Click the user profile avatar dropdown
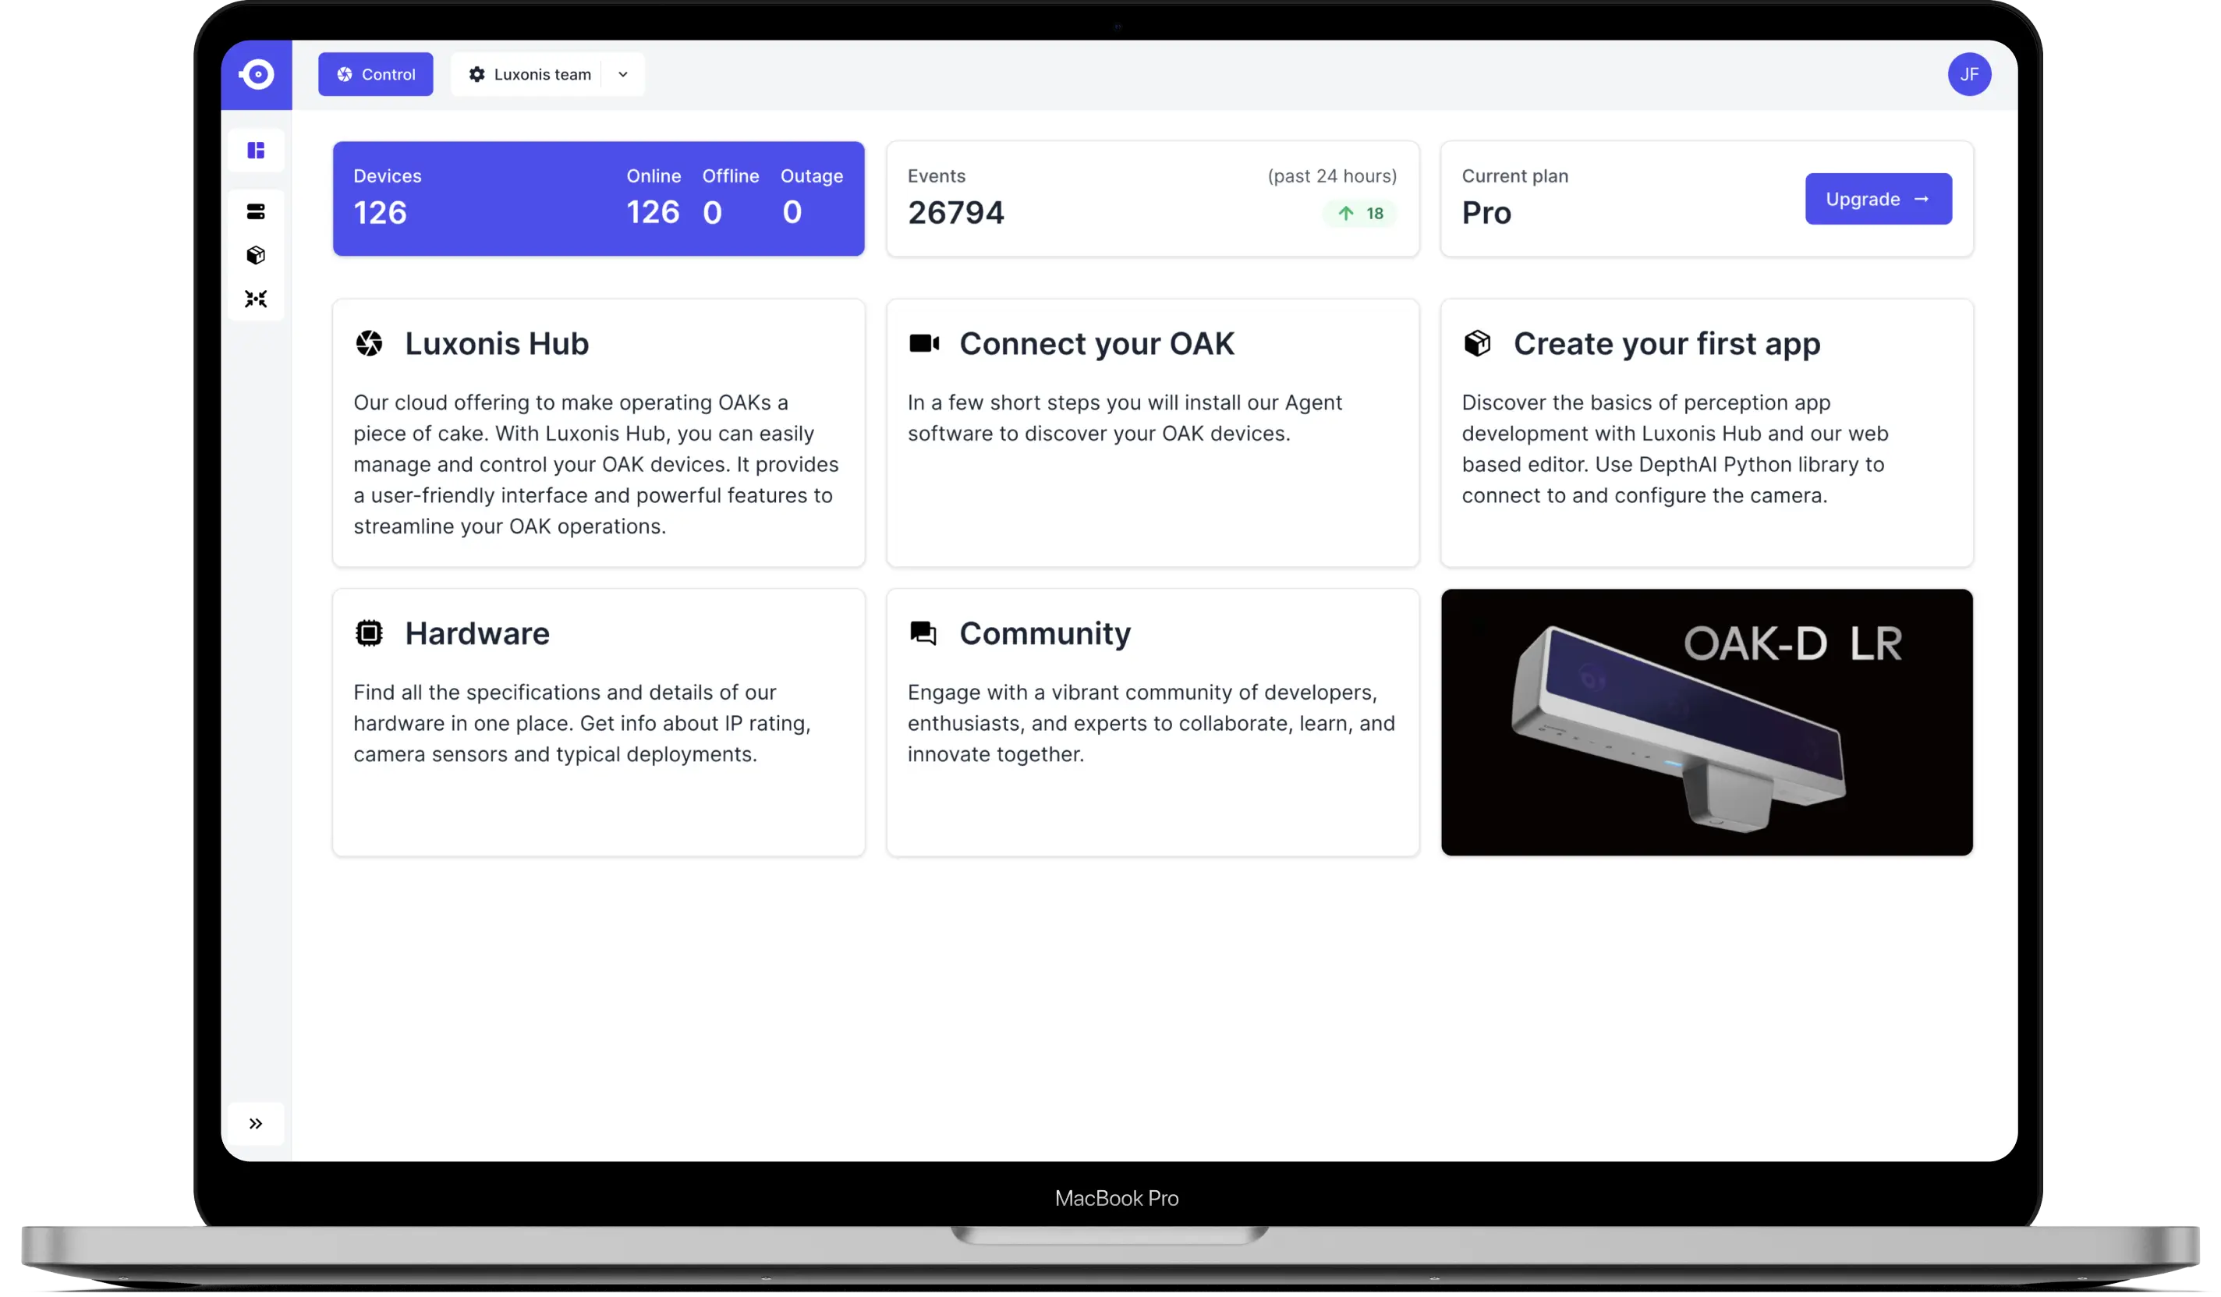This screenshot has width=2221, height=1297. tap(1969, 73)
